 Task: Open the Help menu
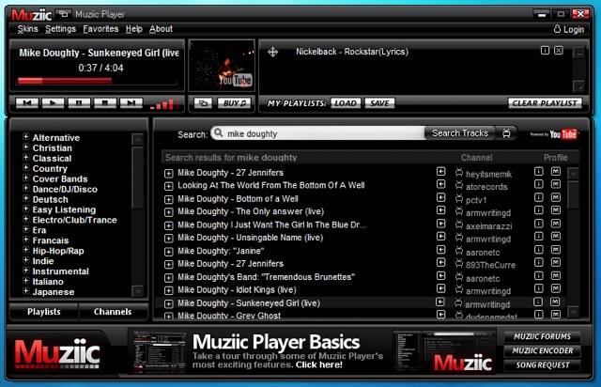pyautogui.click(x=133, y=29)
